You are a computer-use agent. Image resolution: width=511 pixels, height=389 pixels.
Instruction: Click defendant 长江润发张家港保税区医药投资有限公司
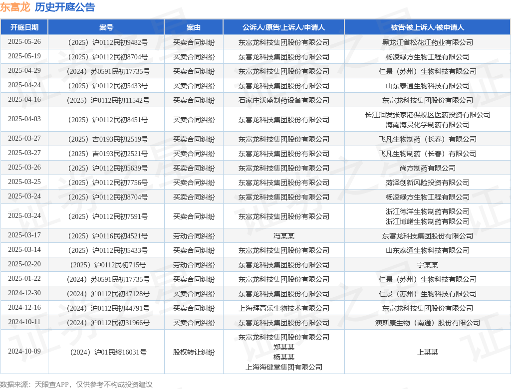tap(427, 115)
